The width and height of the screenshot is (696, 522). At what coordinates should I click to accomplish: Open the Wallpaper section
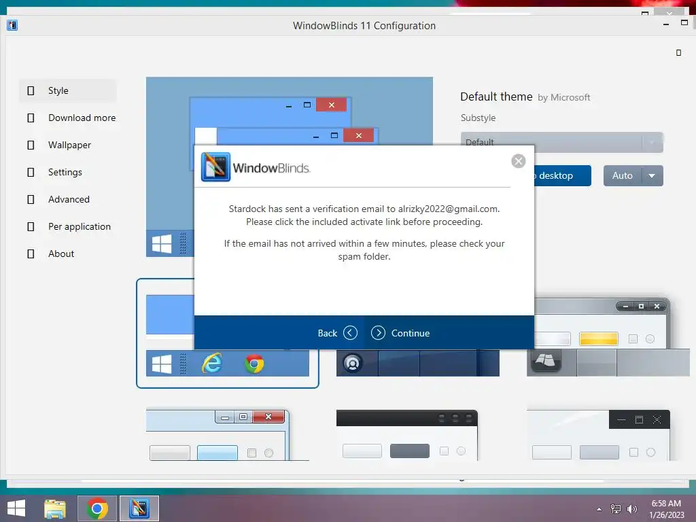click(x=67, y=145)
